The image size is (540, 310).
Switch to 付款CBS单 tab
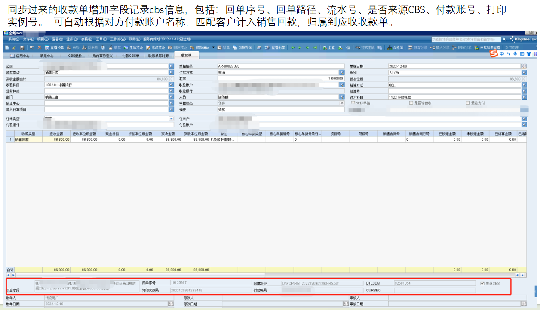pos(131,56)
